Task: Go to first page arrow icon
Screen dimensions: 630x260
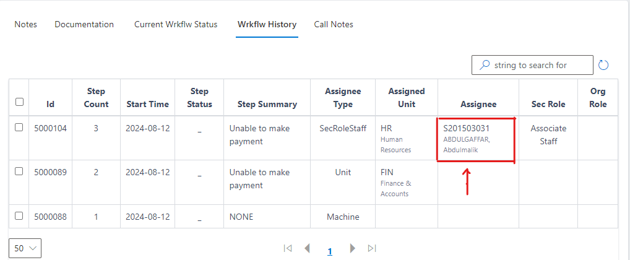Action: coord(287,248)
